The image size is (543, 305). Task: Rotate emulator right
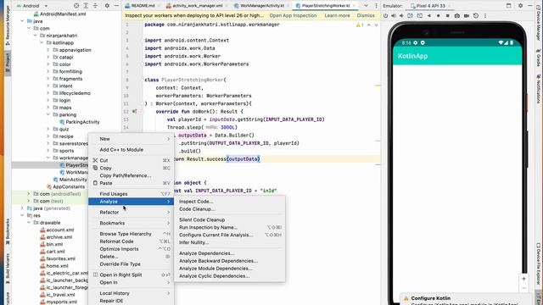coord(420,15)
